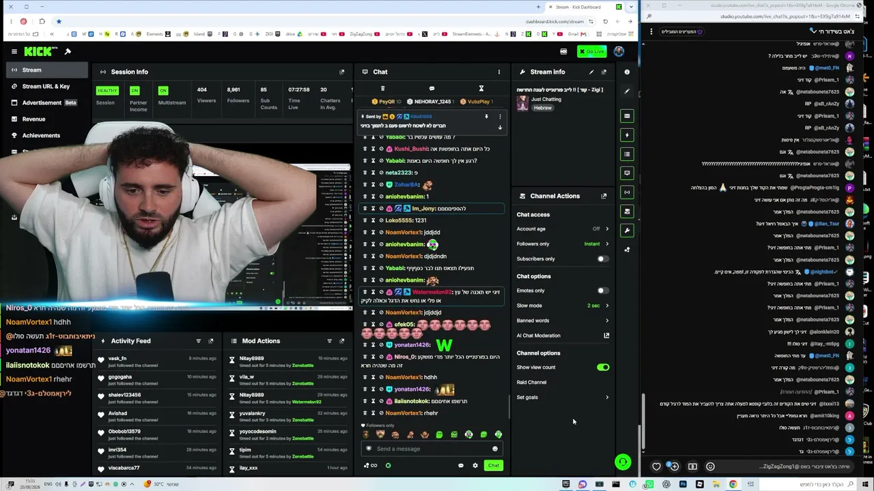The width and height of the screenshot is (874, 491).
Task: Expand the pinned message down arrow
Action: (500, 128)
